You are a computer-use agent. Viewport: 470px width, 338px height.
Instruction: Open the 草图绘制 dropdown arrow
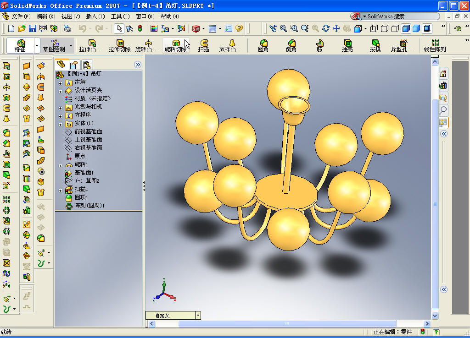pyautogui.click(x=71, y=45)
